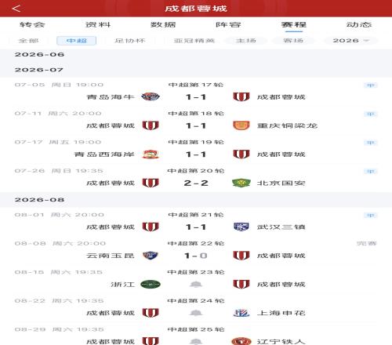Open the 重庆铜梁龙 team logo
The height and width of the screenshot is (345, 392).
point(241,125)
